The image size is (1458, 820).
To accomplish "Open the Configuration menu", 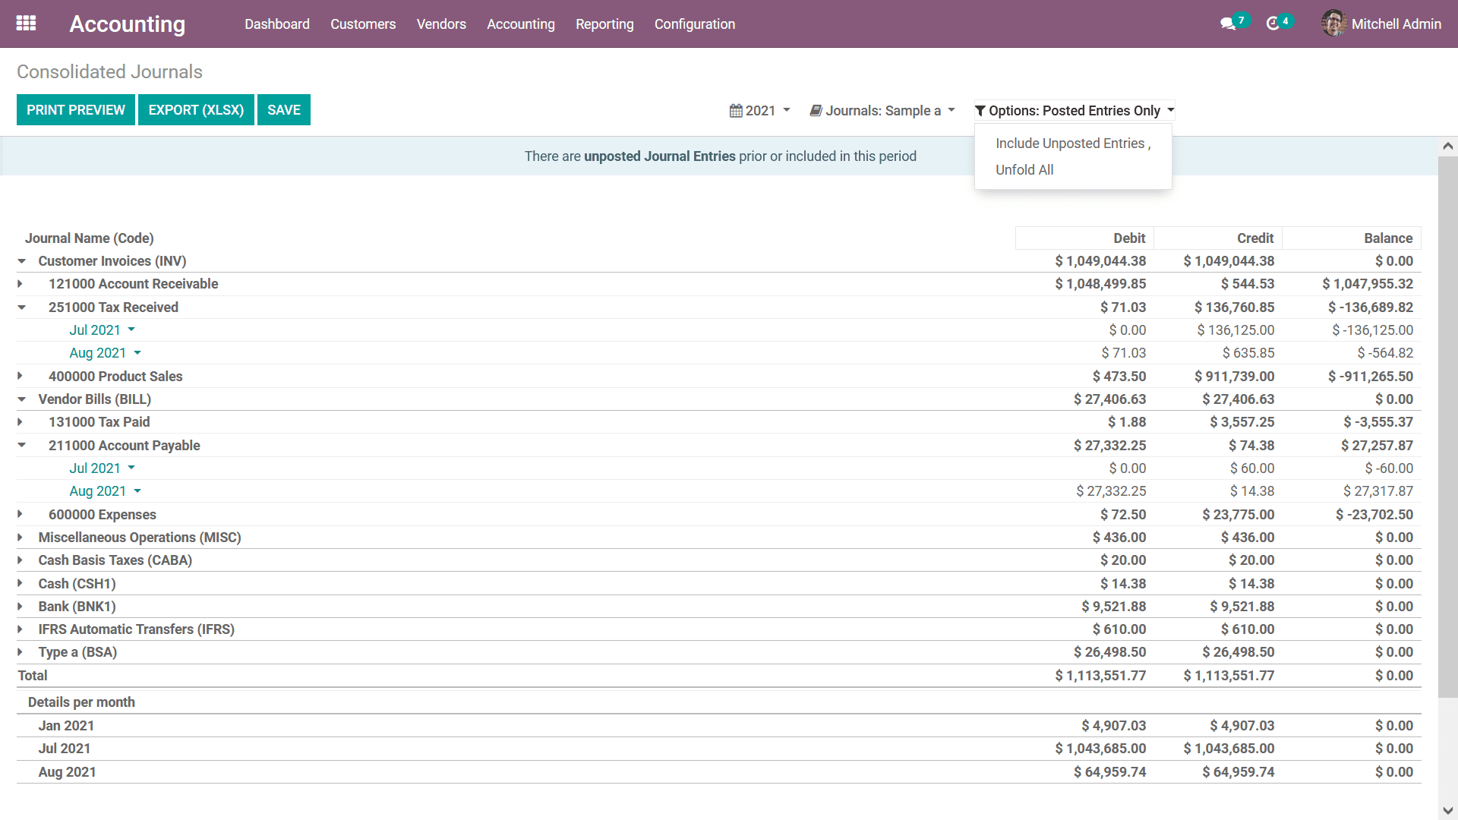I will pos(694,24).
